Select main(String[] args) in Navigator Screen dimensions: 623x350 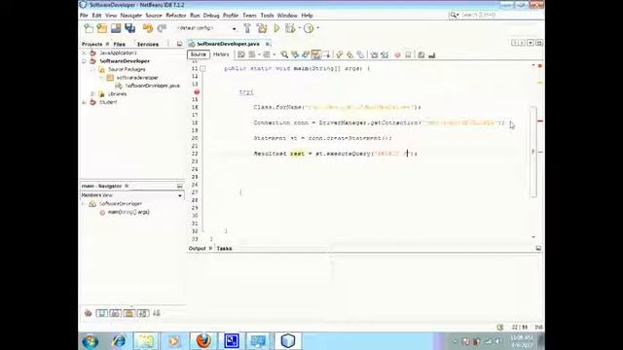(x=128, y=212)
